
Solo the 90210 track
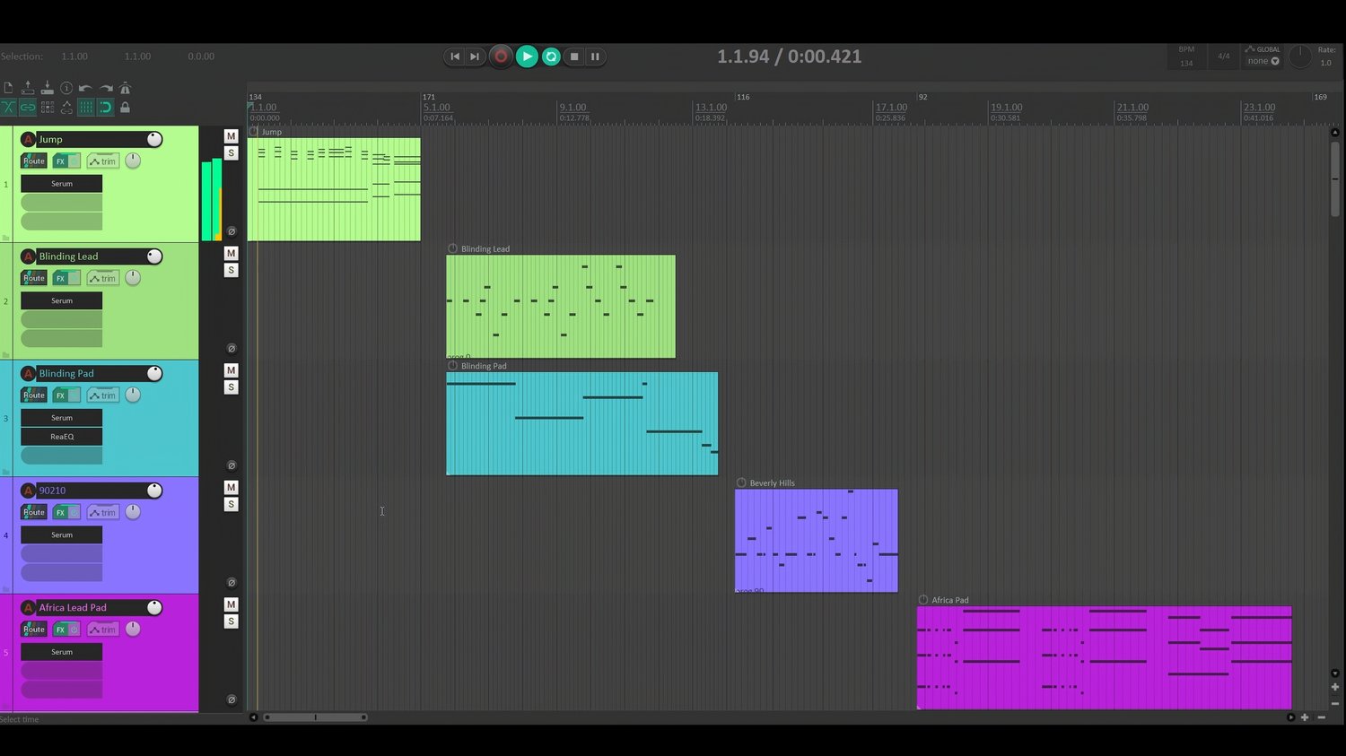tap(231, 504)
